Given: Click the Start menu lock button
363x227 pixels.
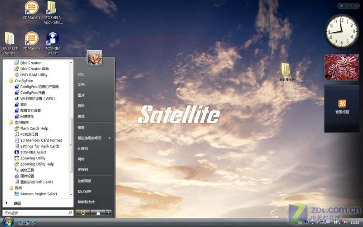Looking at the screenshot, I should (98, 212).
